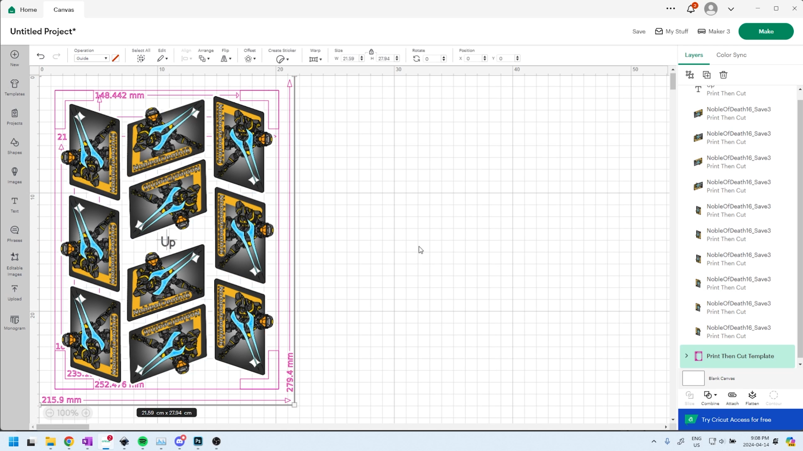Click the canvas vertical scrollbar
This screenshot has width=803, height=451.
point(673,82)
